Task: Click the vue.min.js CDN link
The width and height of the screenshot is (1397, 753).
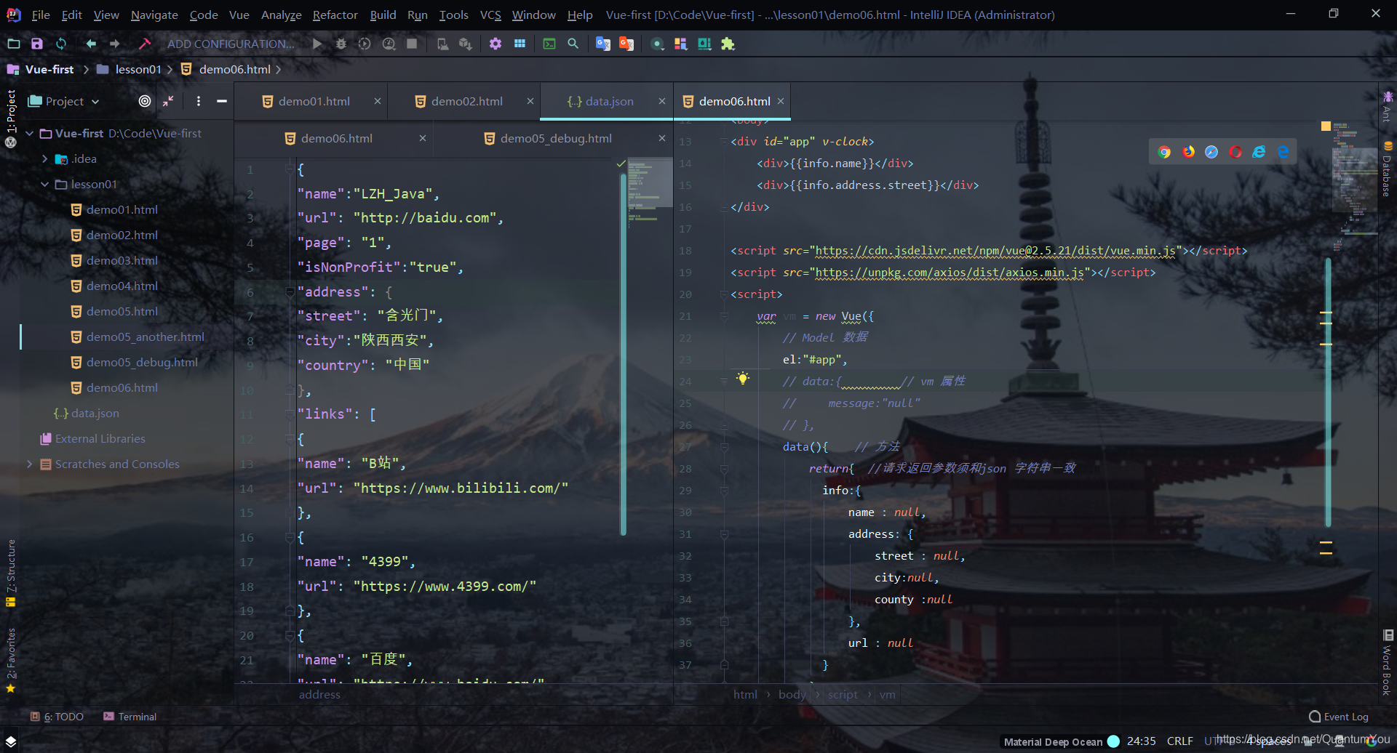Action: [995, 251]
